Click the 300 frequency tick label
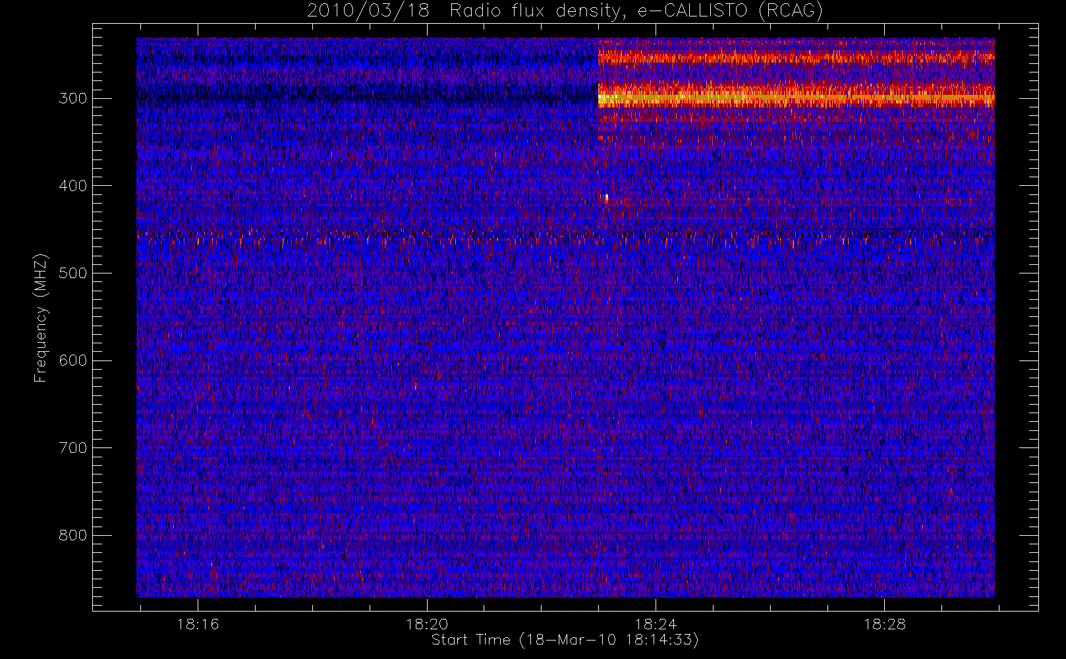The image size is (1066, 659). 73,98
